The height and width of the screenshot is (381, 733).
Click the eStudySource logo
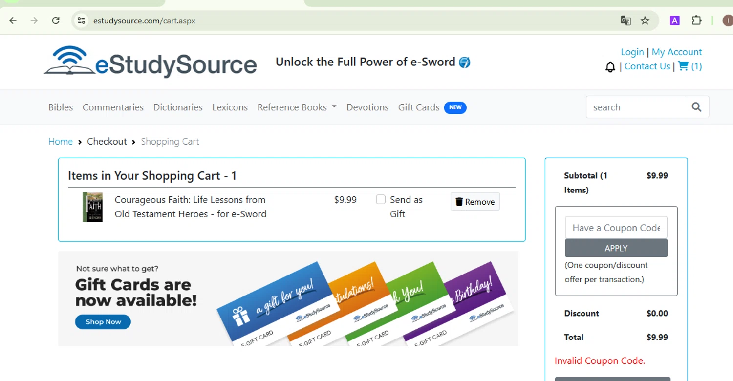tap(151, 62)
